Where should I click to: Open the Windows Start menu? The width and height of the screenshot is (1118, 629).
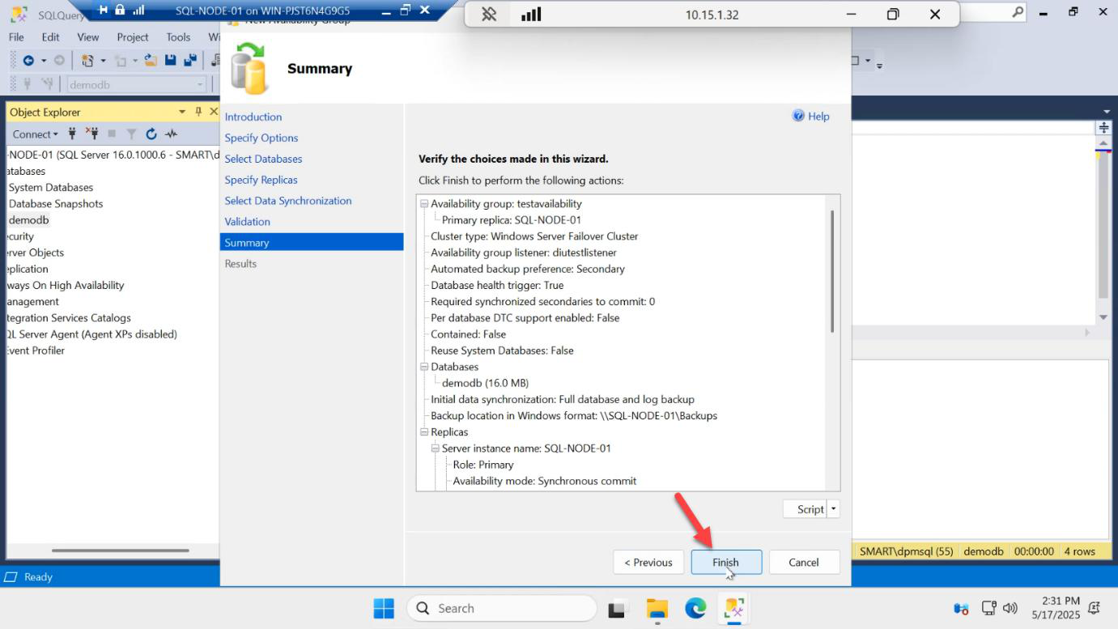[384, 609]
